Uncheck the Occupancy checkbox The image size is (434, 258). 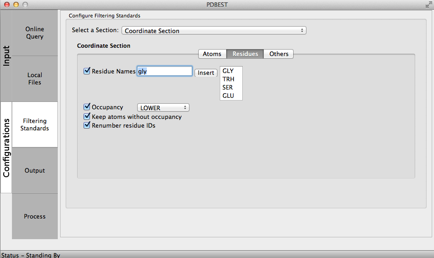87,107
